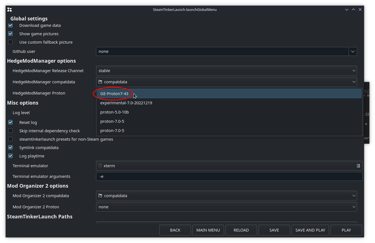
Task: Minimize the window with the down-arrow icon
Action: point(347,10)
